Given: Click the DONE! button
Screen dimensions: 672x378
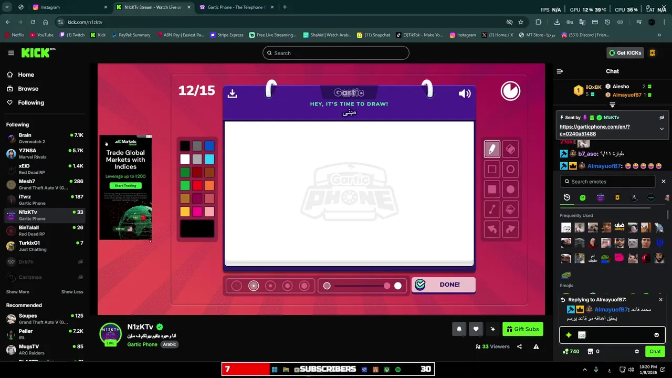Looking at the screenshot, I should click(444, 285).
